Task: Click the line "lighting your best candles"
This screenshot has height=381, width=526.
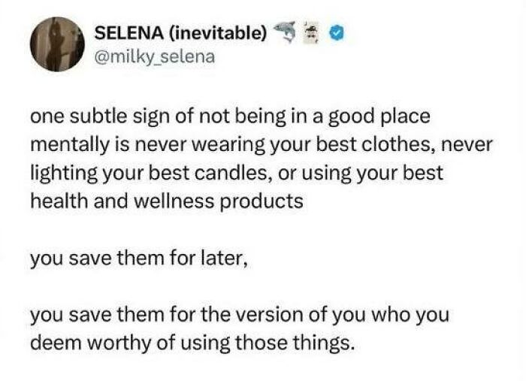Action: 237,173
